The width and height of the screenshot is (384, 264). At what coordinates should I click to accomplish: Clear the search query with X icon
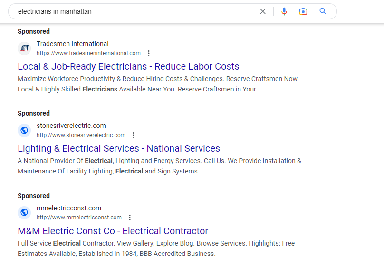(263, 11)
